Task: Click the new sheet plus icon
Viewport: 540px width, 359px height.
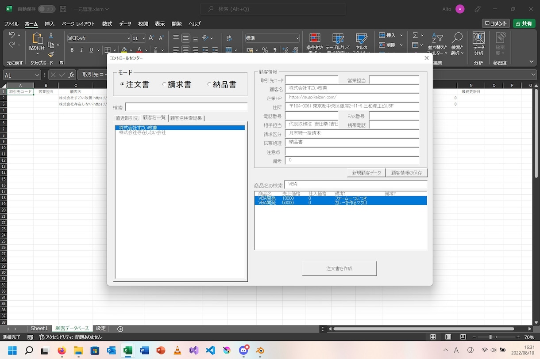Action: [x=120, y=329]
